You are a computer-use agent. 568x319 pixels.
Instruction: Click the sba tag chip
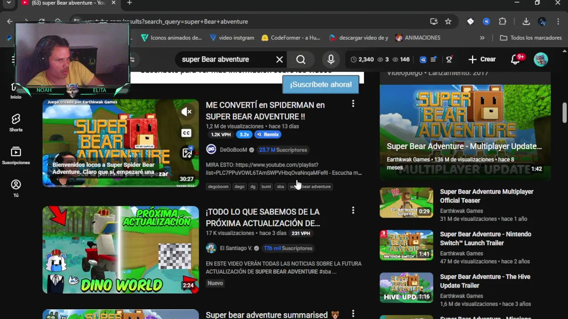click(x=280, y=187)
